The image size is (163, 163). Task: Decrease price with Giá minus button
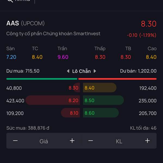[15, 141]
